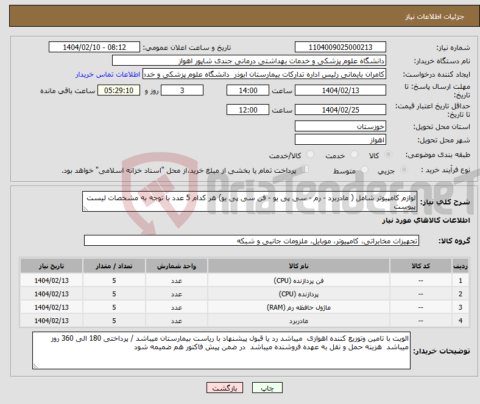Screen dimensions: 480x404
Task: Click the جزئیات اطلاعات نیاز page header
Action: pyautogui.click(x=434, y=16)
